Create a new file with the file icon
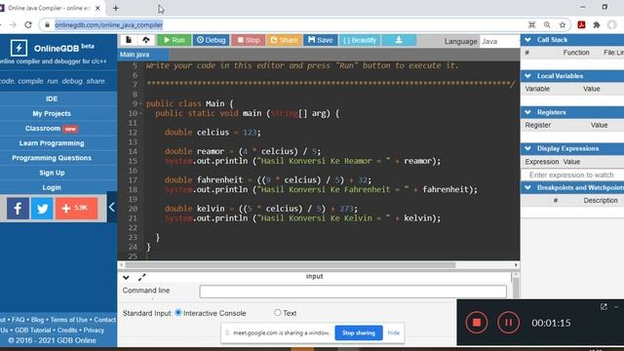This screenshot has height=351, width=624. 128,40
